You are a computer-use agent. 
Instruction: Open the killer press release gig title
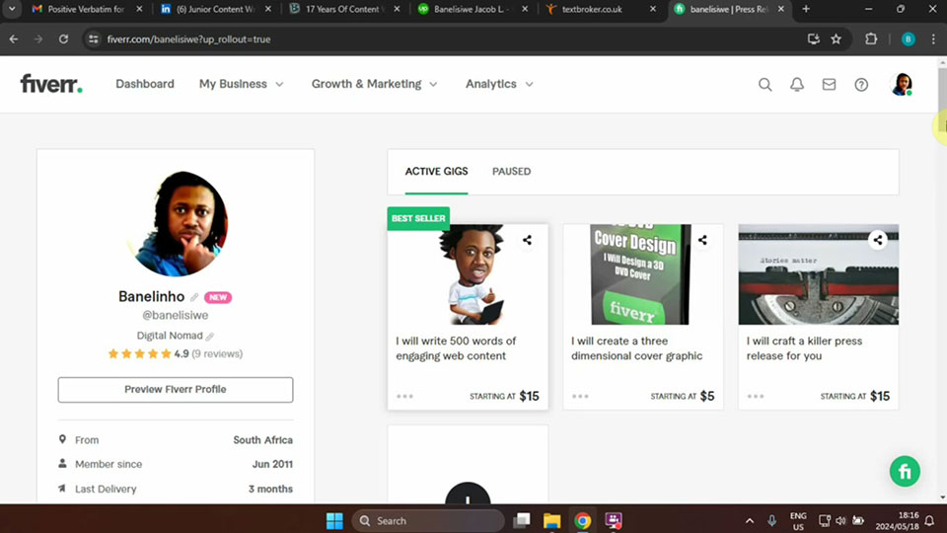tap(804, 348)
